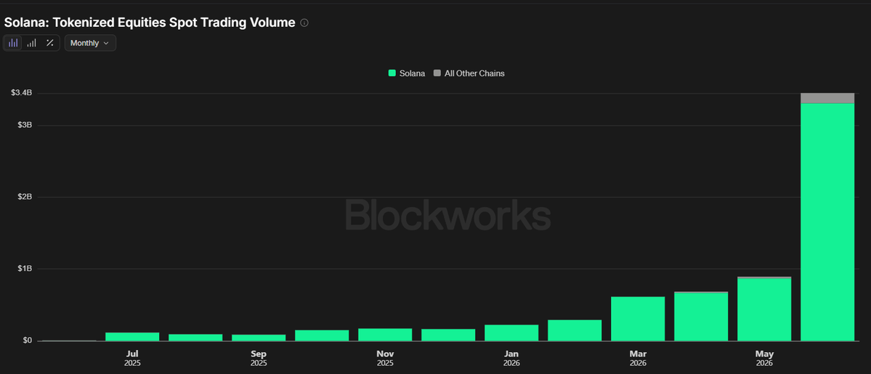The height and width of the screenshot is (374, 871).
Task: Click the tall green Solana bar for June 2026
Action: pyautogui.click(x=827, y=221)
